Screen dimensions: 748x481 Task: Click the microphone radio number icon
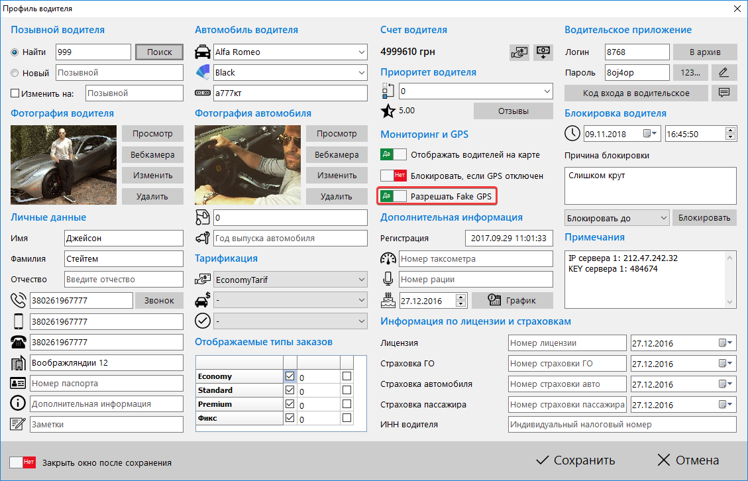pyautogui.click(x=388, y=279)
